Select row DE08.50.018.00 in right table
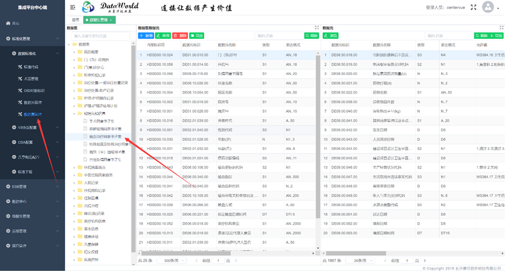The image size is (505, 271). (x=413, y=55)
